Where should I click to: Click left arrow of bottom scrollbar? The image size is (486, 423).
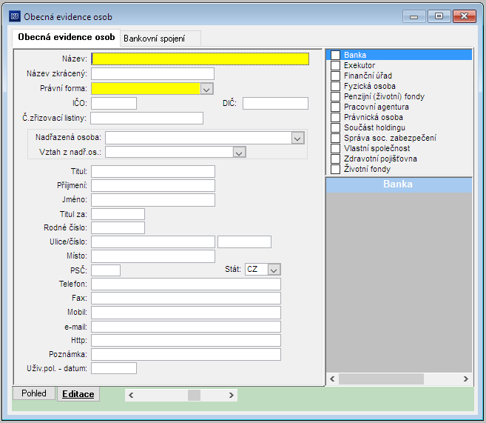[131, 395]
